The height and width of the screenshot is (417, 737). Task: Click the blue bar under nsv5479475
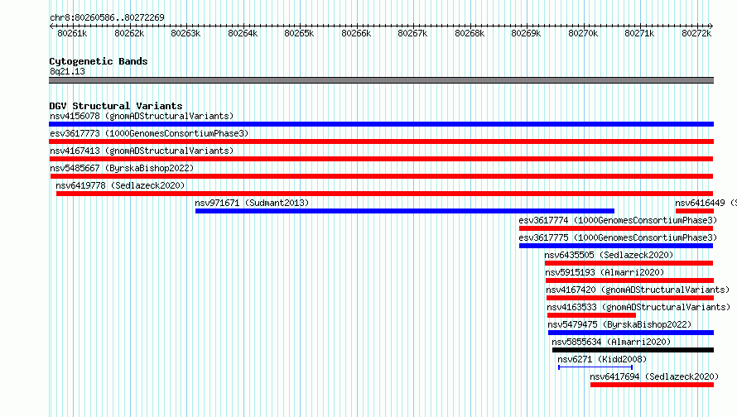pyautogui.click(x=631, y=333)
